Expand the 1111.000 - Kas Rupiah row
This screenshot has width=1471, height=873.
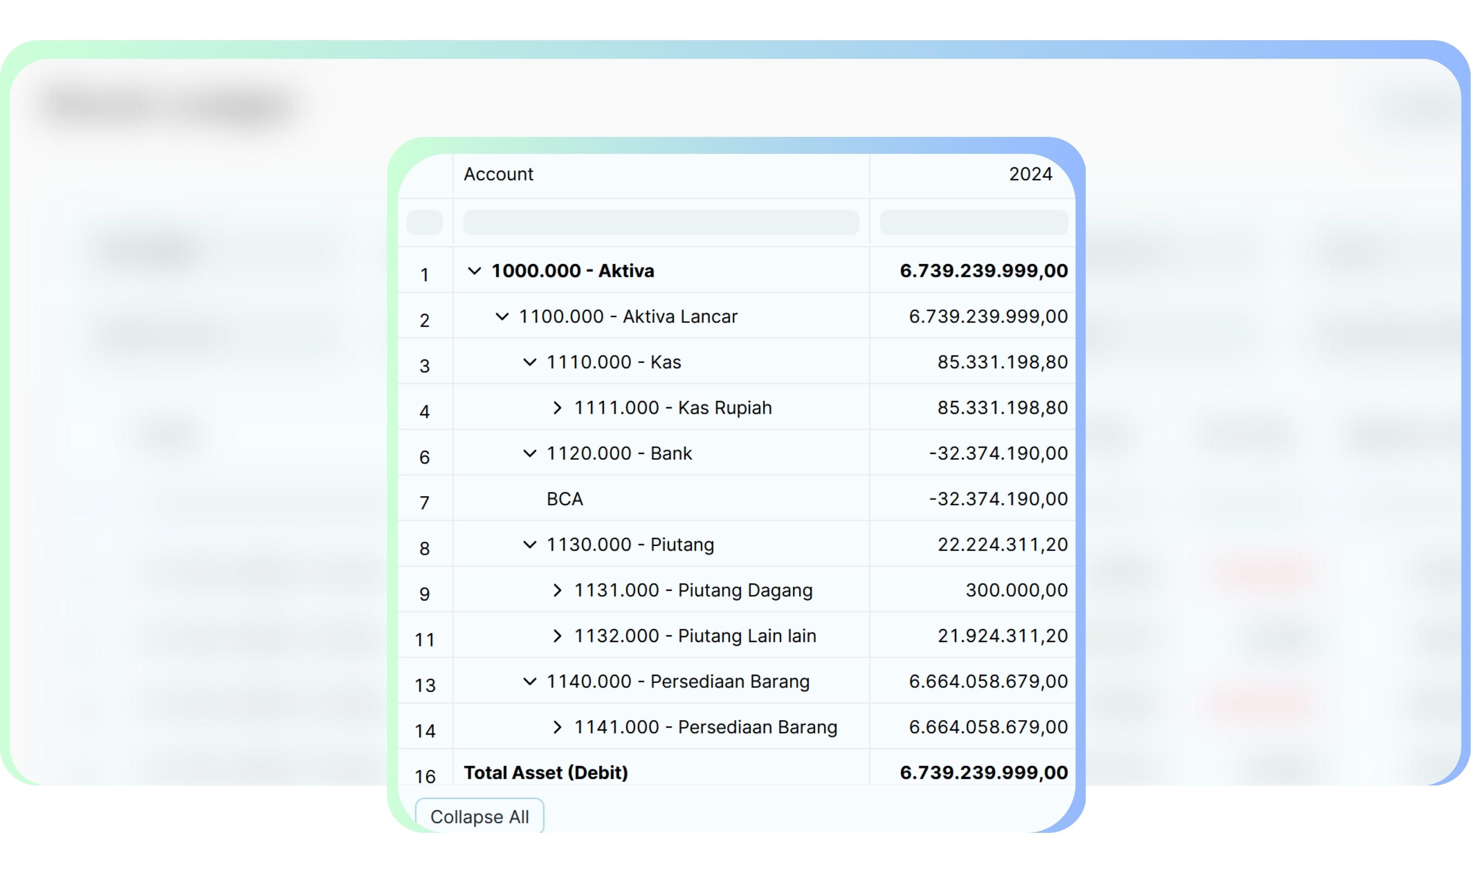557,408
